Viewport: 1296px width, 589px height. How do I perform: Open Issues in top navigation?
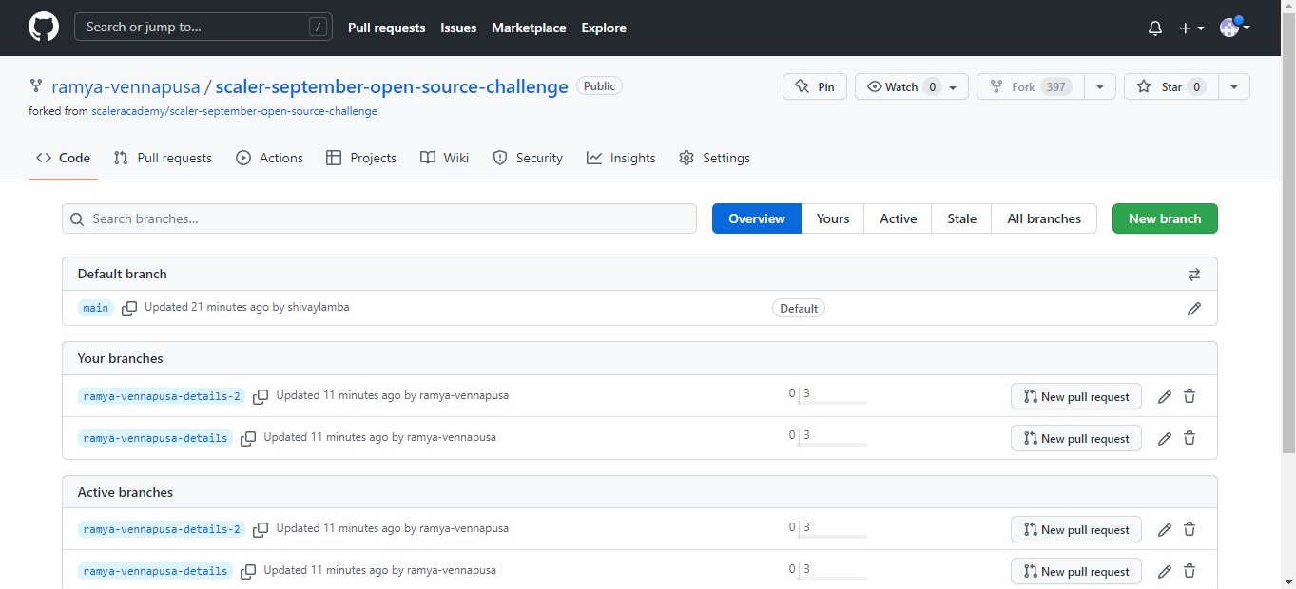[x=458, y=28]
